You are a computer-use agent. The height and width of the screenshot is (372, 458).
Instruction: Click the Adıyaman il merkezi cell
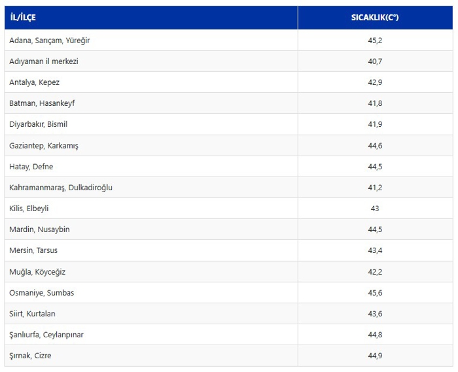44,61
